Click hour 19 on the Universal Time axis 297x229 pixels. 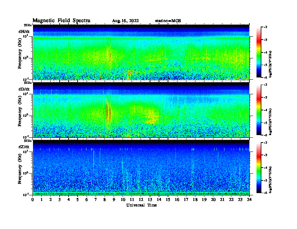pyautogui.click(x=204, y=200)
